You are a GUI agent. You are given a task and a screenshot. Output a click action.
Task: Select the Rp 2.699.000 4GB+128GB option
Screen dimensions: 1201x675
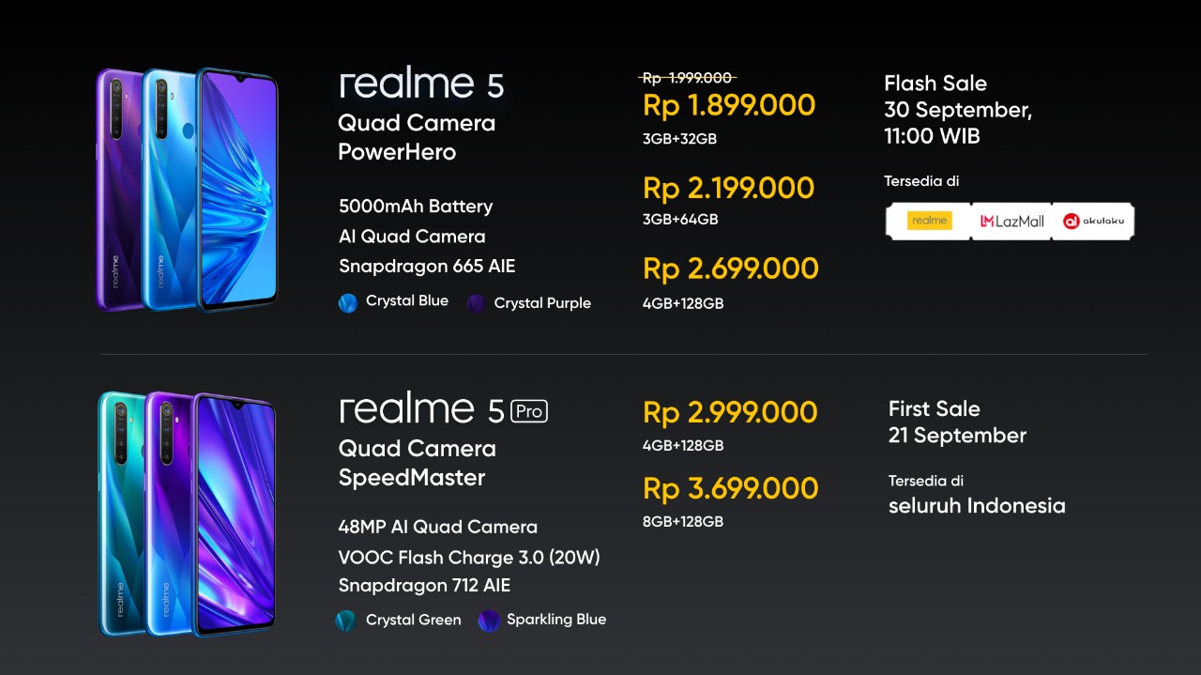(x=731, y=282)
